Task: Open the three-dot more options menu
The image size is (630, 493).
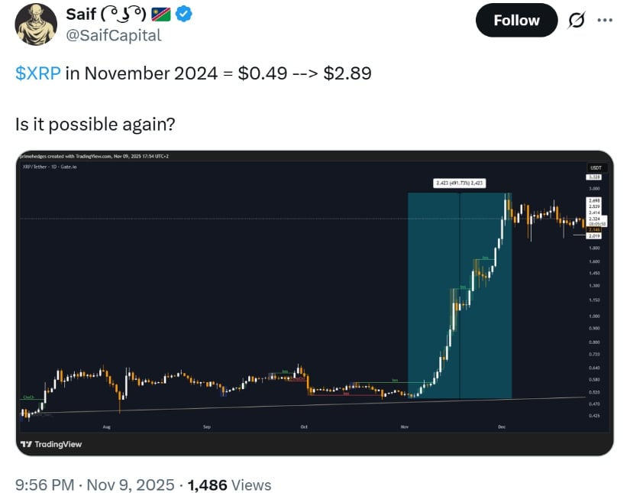Action: click(x=604, y=20)
